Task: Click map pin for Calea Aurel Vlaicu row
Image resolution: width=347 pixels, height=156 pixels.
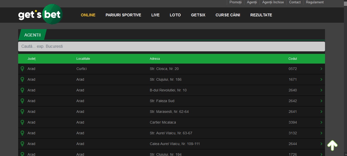Action: tap(22, 144)
